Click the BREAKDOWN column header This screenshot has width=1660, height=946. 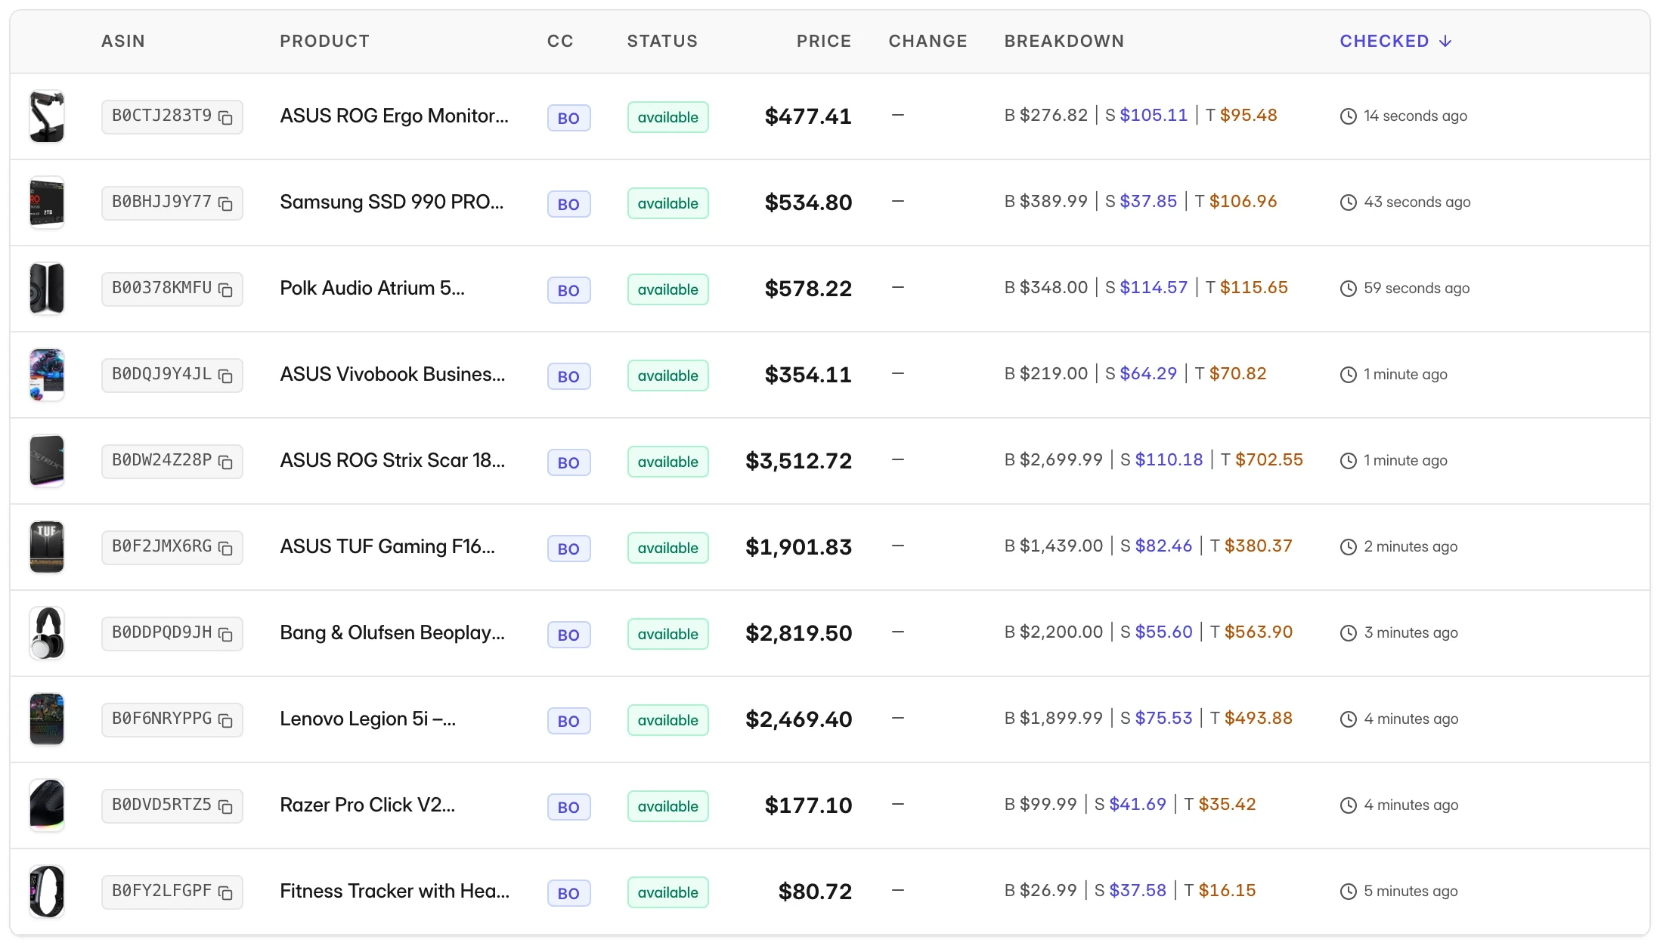(x=1064, y=41)
